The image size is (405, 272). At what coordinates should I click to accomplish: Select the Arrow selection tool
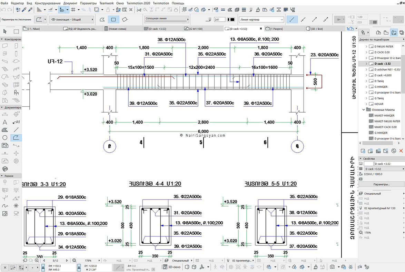click(5, 31)
